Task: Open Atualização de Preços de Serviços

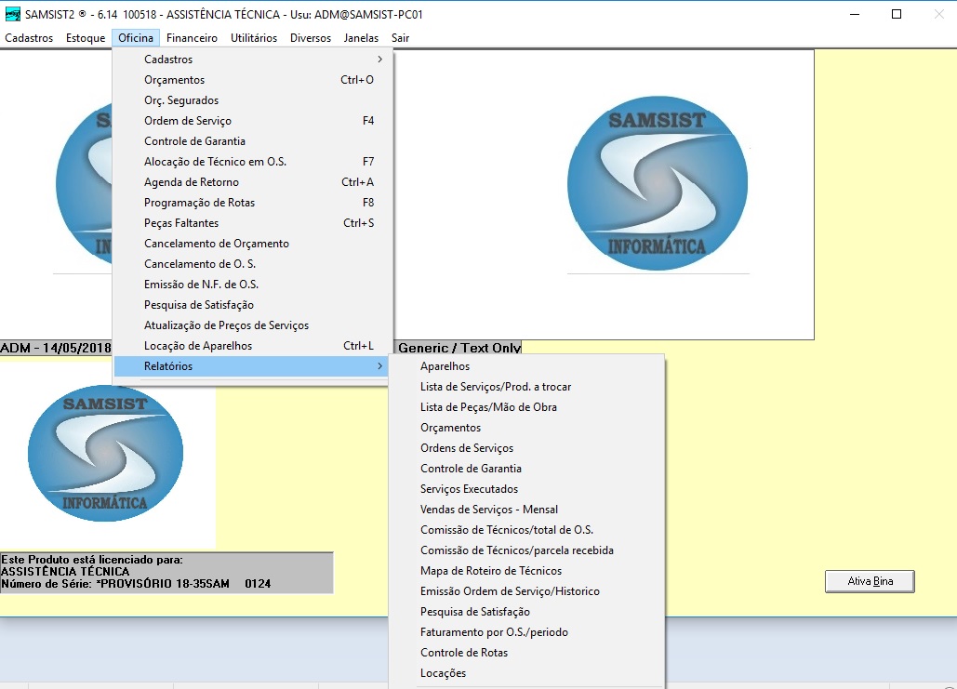Action: (251, 325)
